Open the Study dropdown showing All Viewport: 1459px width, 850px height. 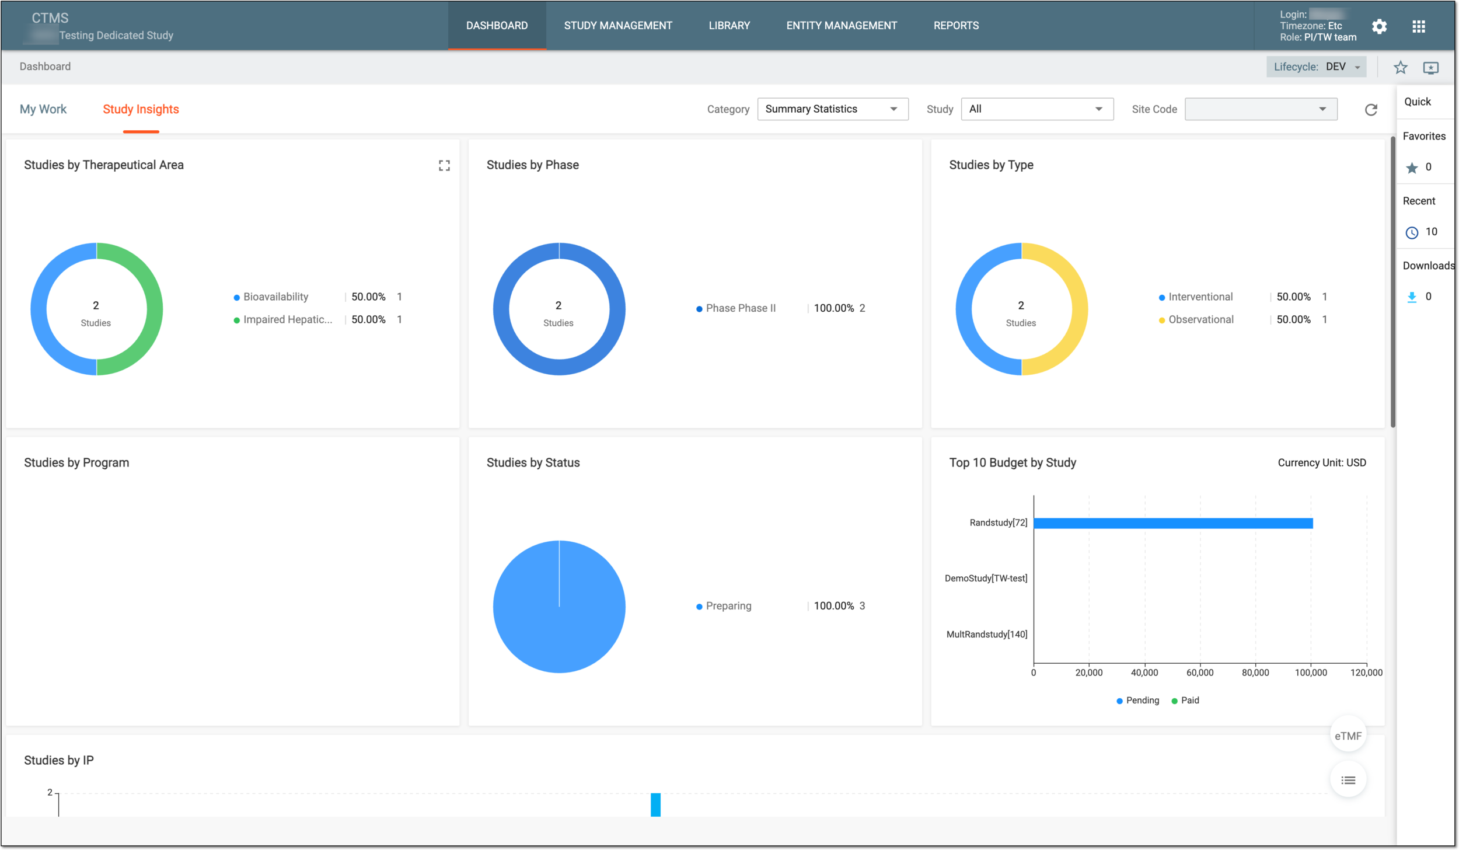click(1036, 109)
